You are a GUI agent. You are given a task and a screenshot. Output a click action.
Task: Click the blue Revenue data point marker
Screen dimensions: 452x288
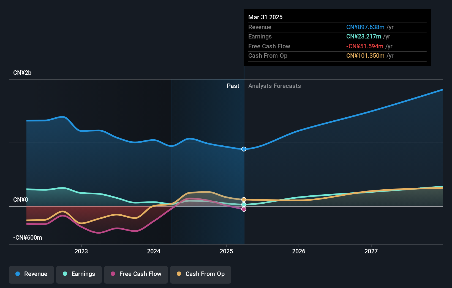(244, 149)
